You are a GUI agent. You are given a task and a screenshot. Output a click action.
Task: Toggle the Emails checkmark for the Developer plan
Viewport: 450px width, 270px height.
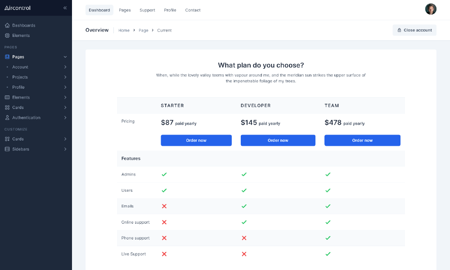pyautogui.click(x=244, y=206)
